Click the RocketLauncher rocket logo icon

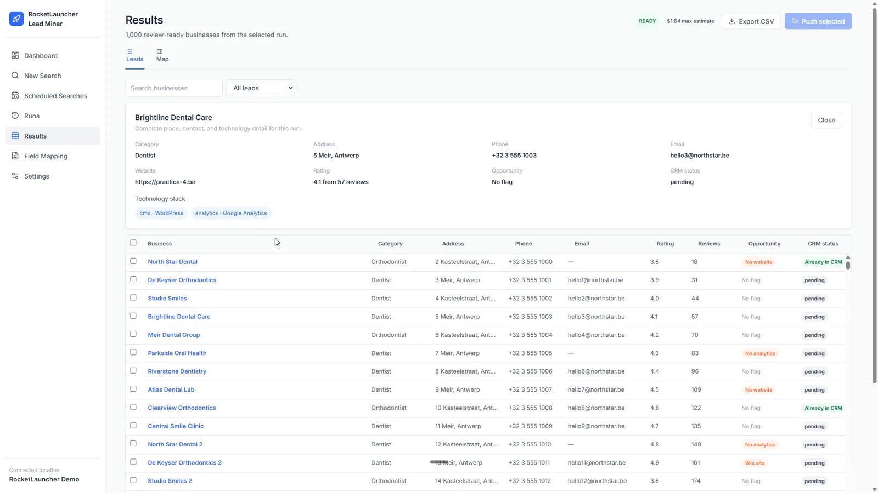coord(16,19)
